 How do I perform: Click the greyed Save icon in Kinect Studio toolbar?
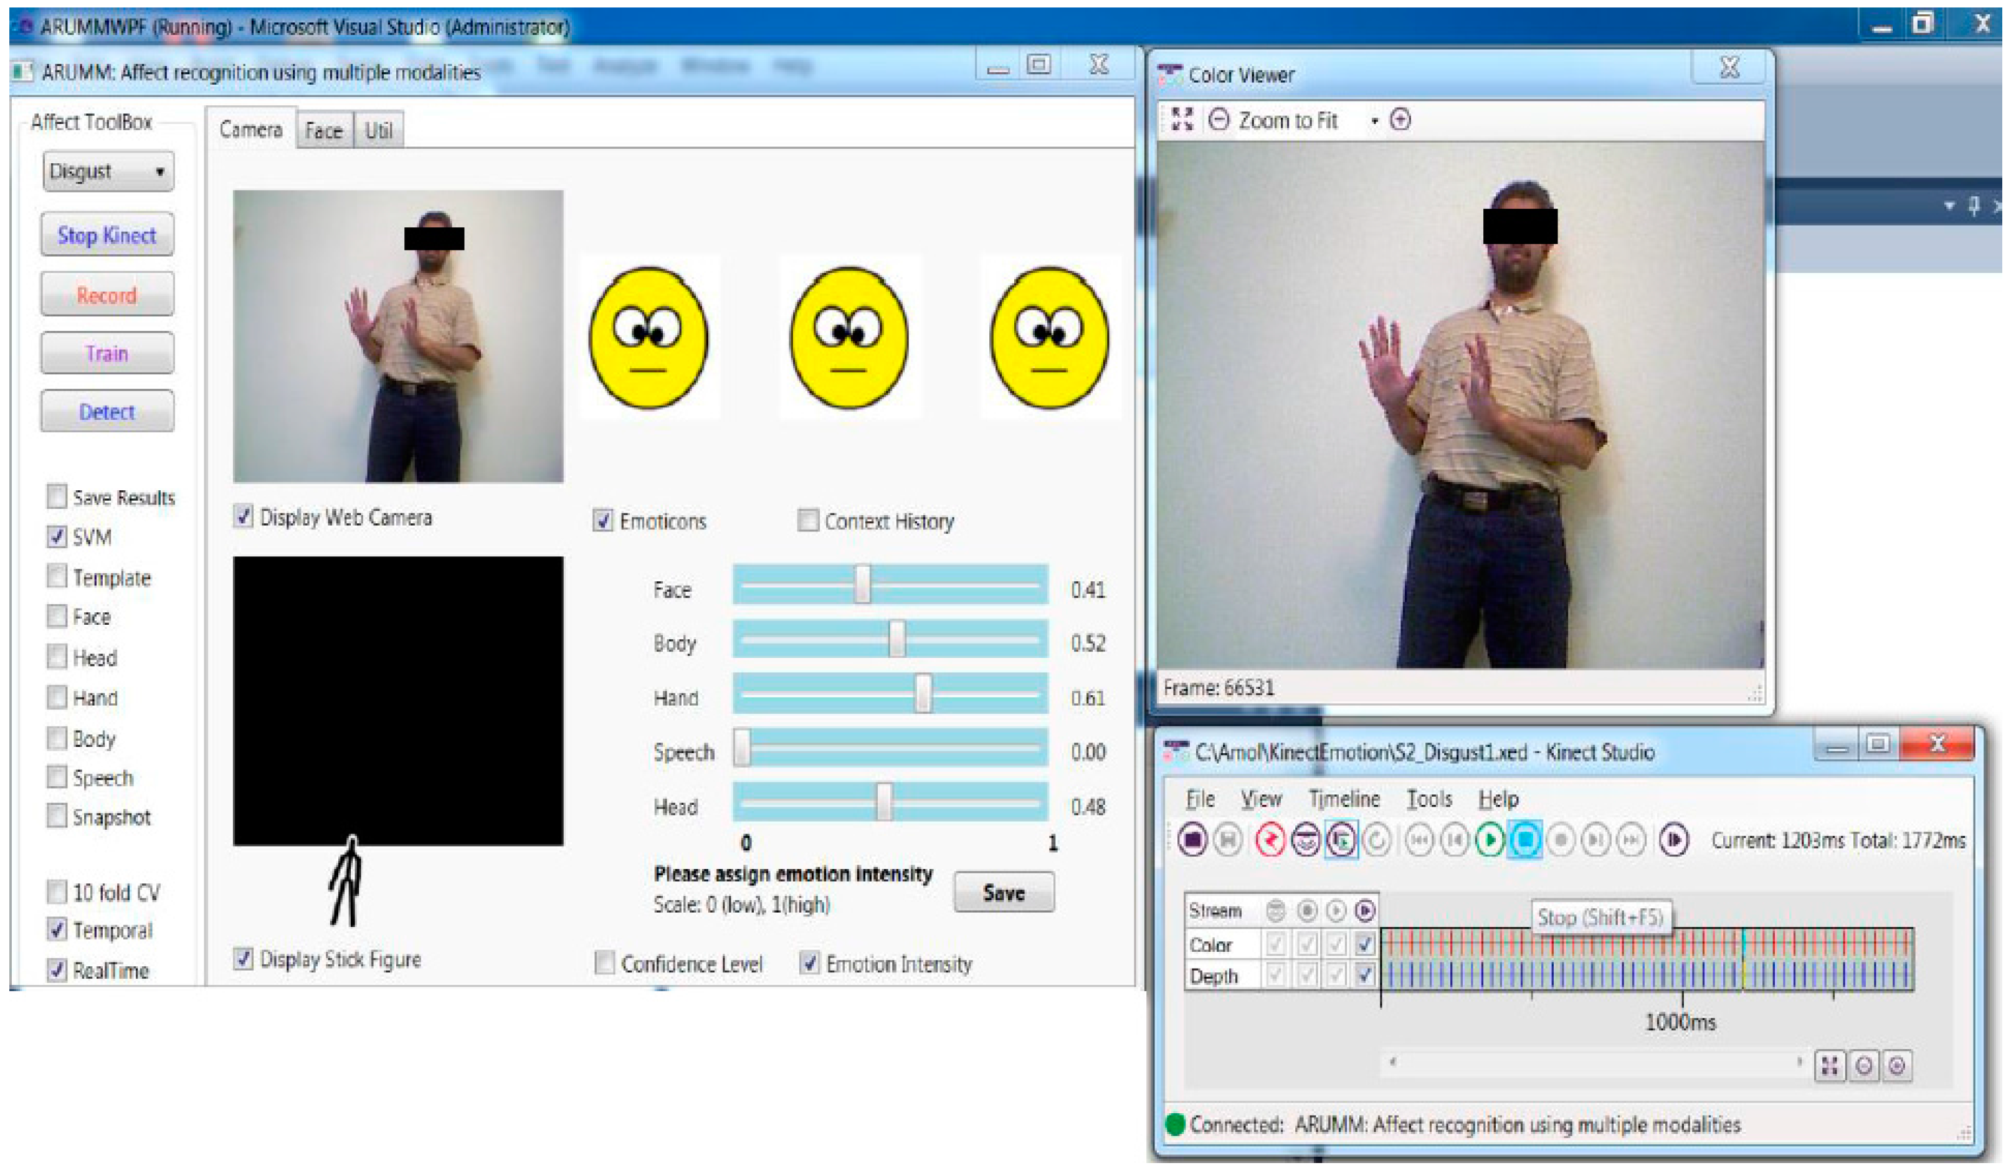pyautogui.click(x=1227, y=840)
